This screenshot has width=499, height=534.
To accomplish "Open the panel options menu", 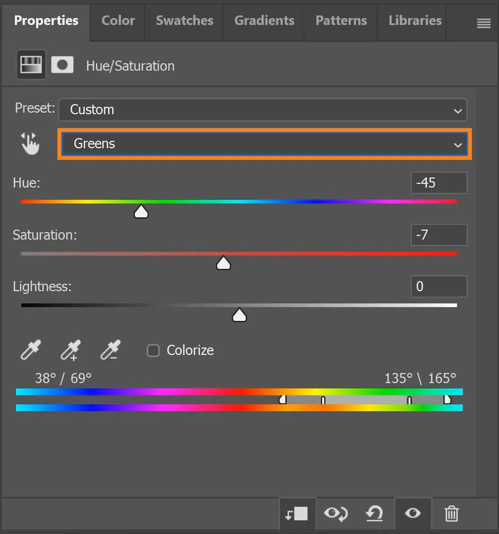I will click(483, 23).
